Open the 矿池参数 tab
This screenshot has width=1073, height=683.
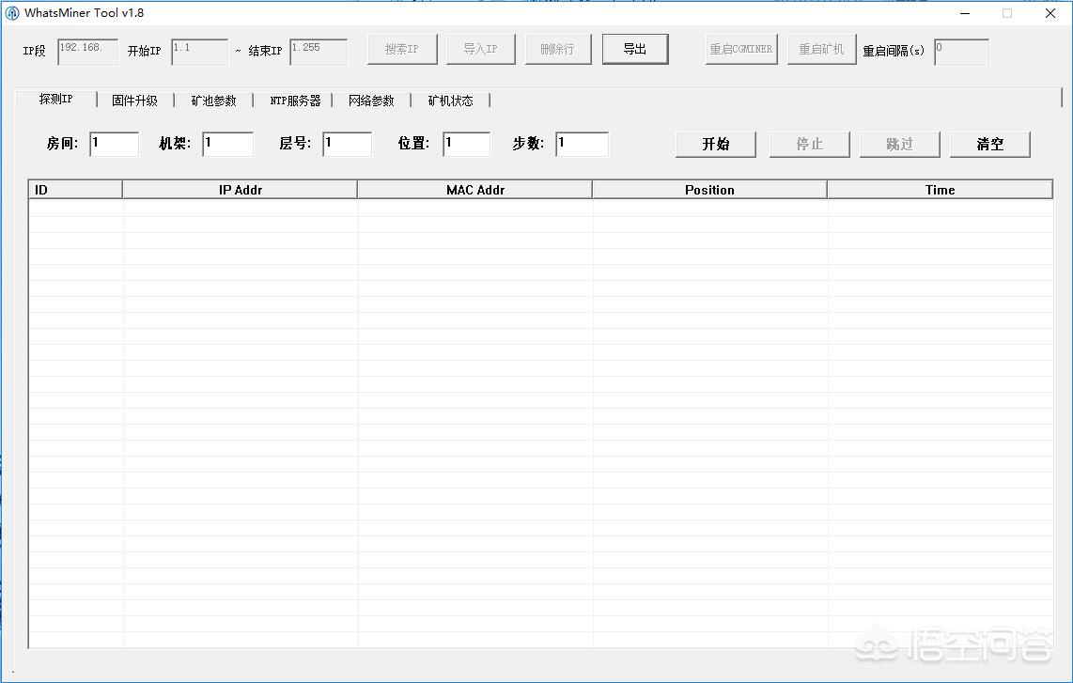click(213, 101)
